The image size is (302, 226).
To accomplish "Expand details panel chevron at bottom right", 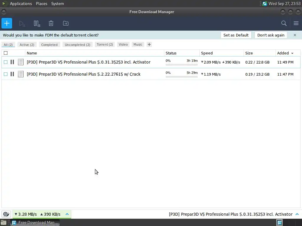I will click(297, 214).
